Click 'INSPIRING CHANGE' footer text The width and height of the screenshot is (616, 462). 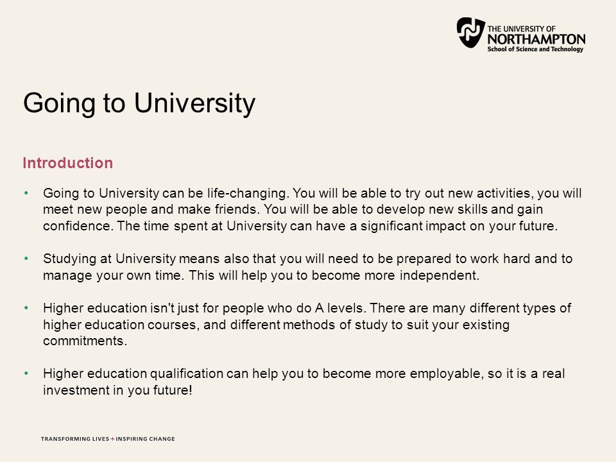(x=146, y=439)
